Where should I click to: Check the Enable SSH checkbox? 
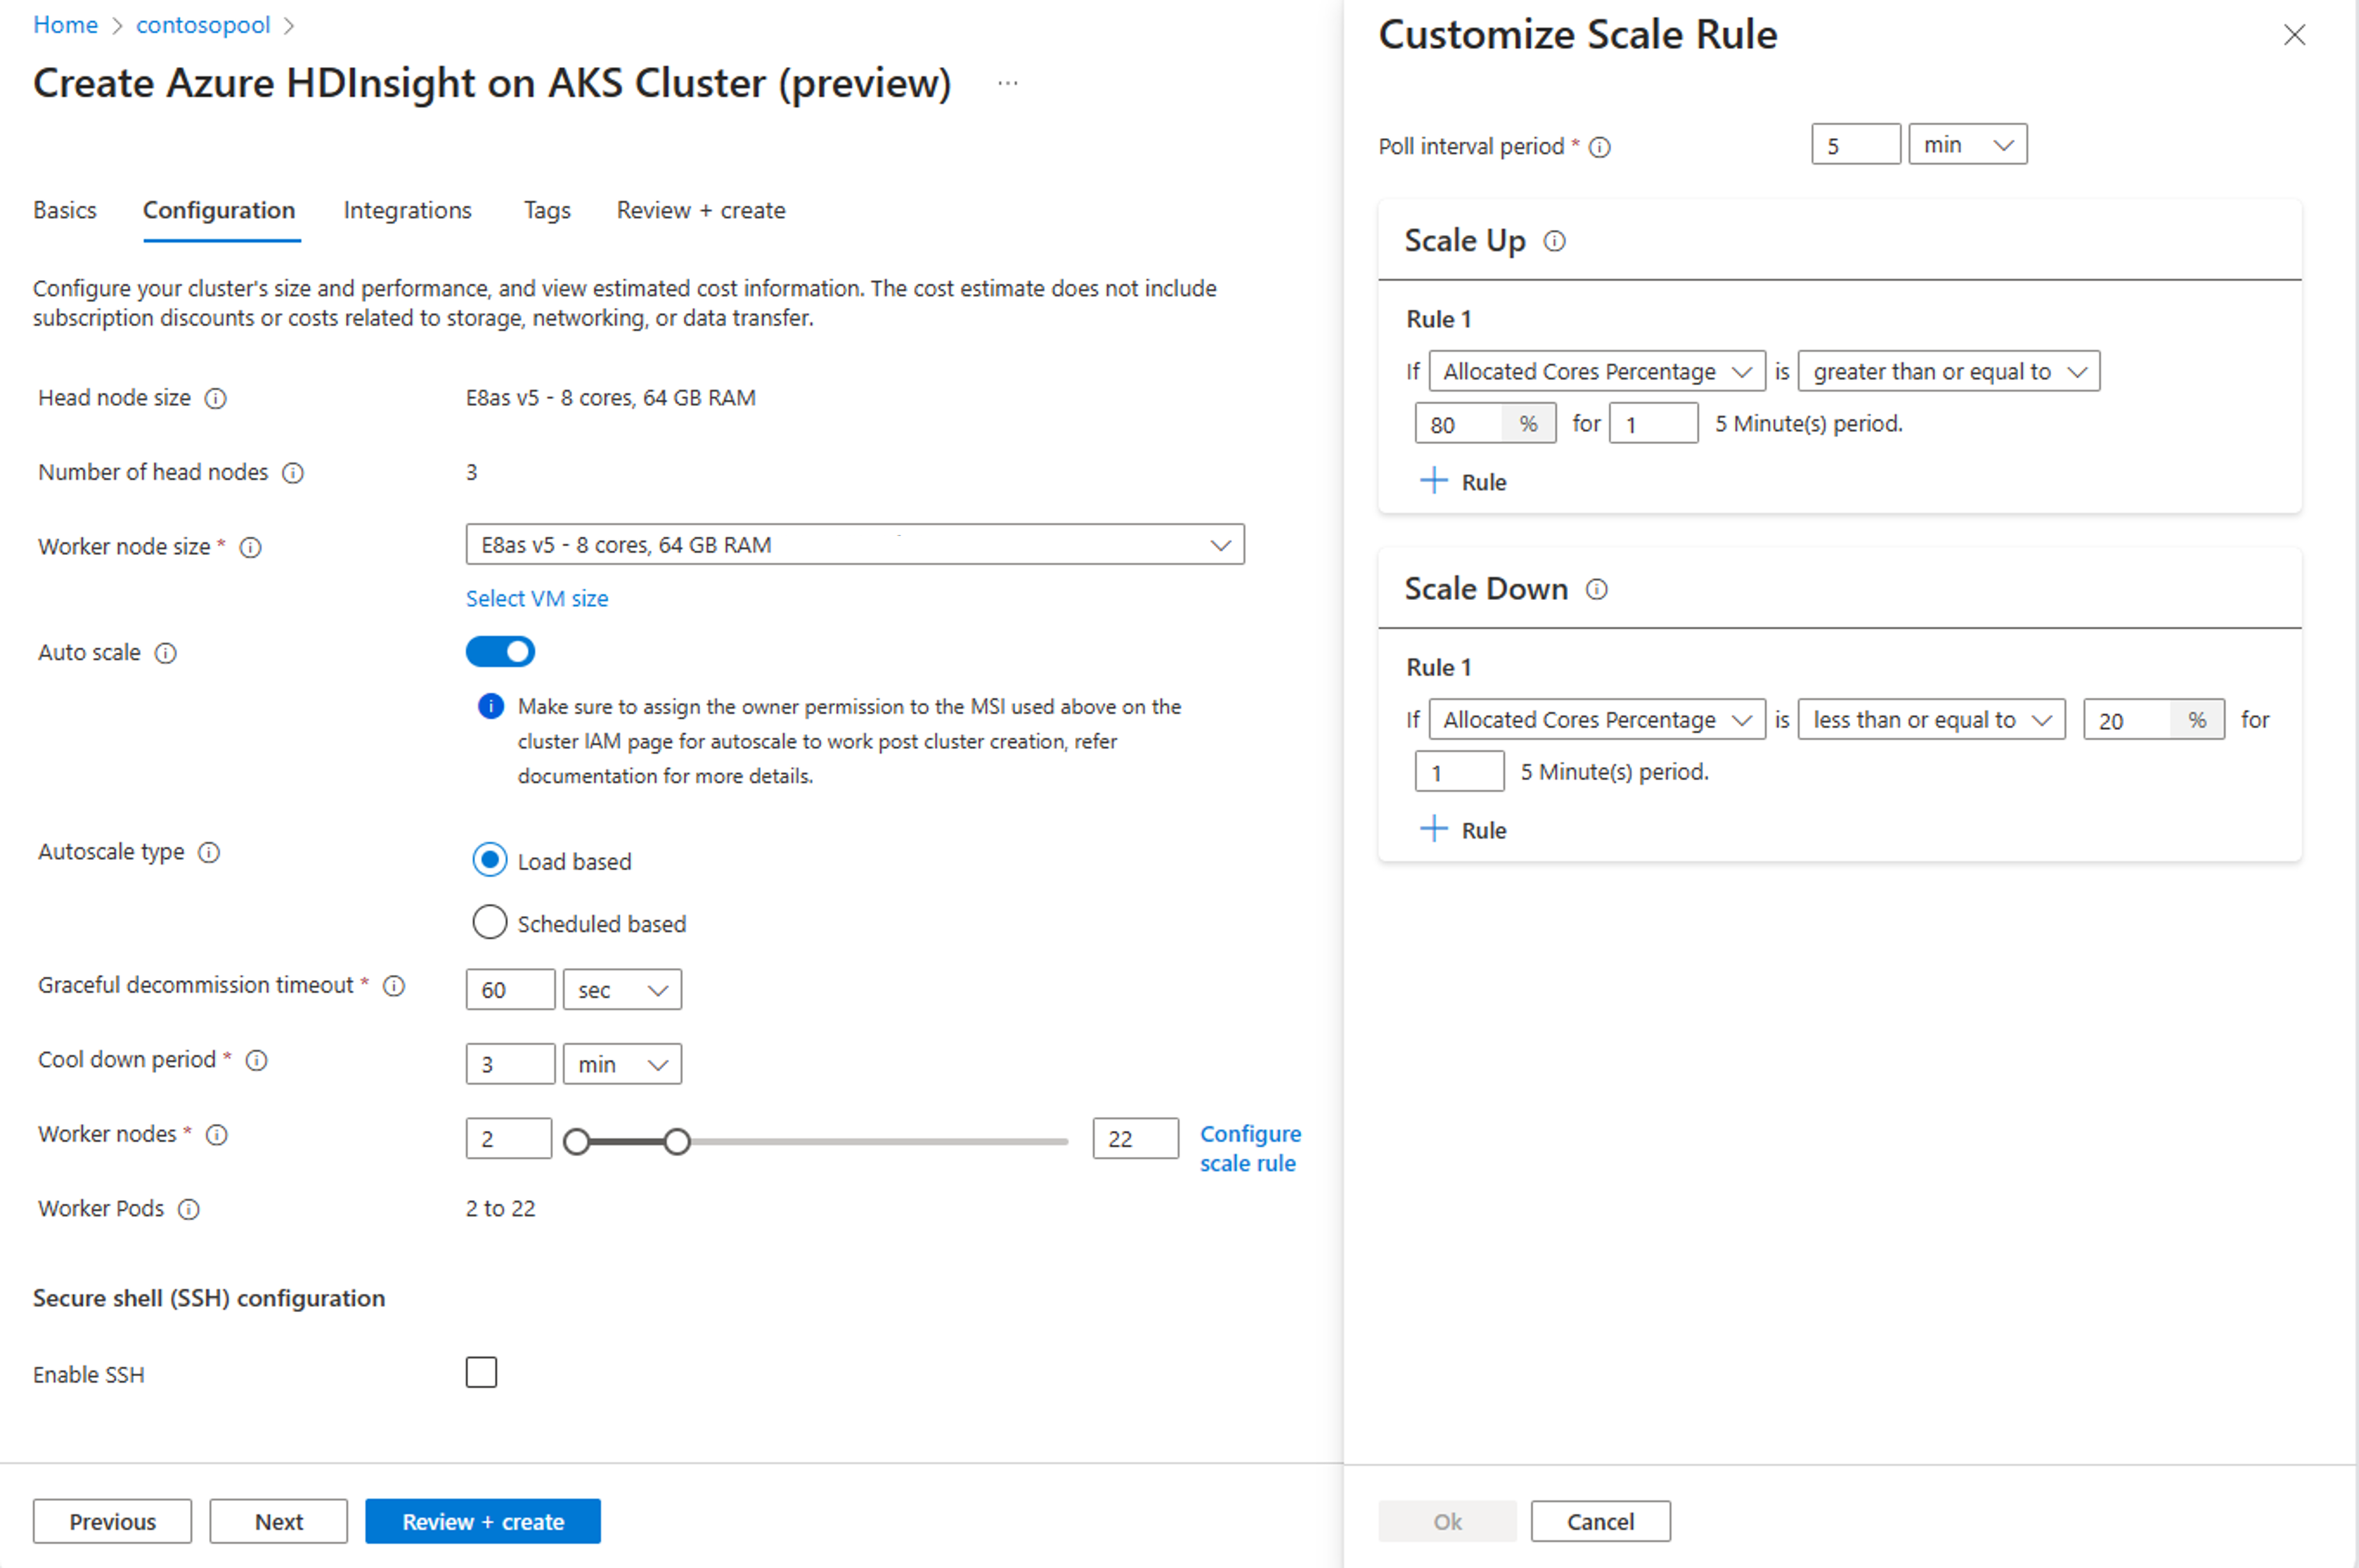click(x=482, y=1372)
